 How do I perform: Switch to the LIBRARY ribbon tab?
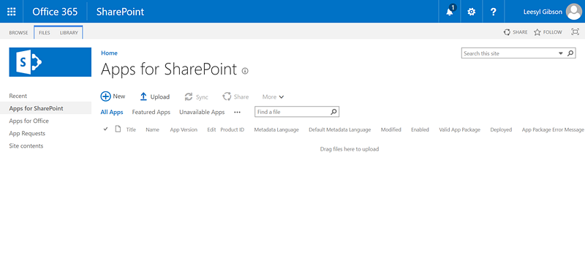click(x=69, y=33)
